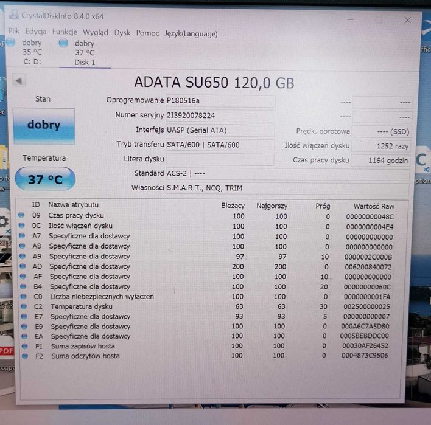Click status dot for attribute E9
This screenshot has width=431, height=425.
click(x=24, y=326)
